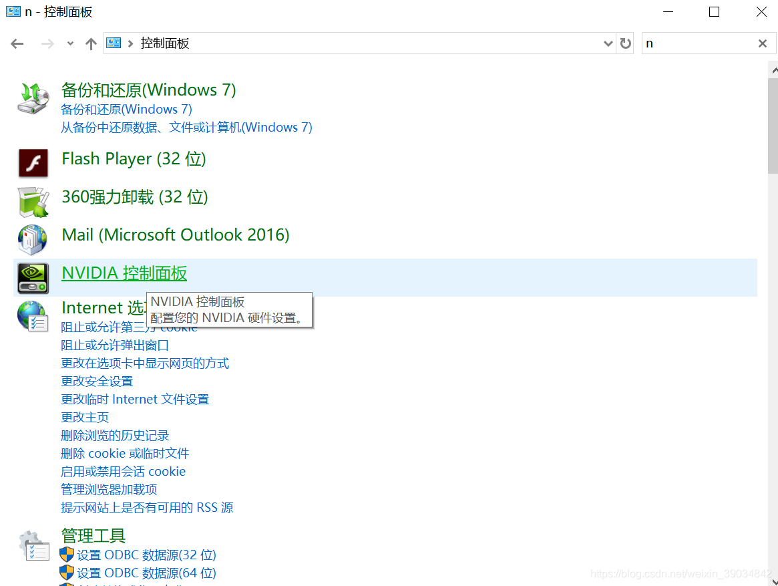Go back with the left arrow

pyautogui.click(x=17, y=43)
